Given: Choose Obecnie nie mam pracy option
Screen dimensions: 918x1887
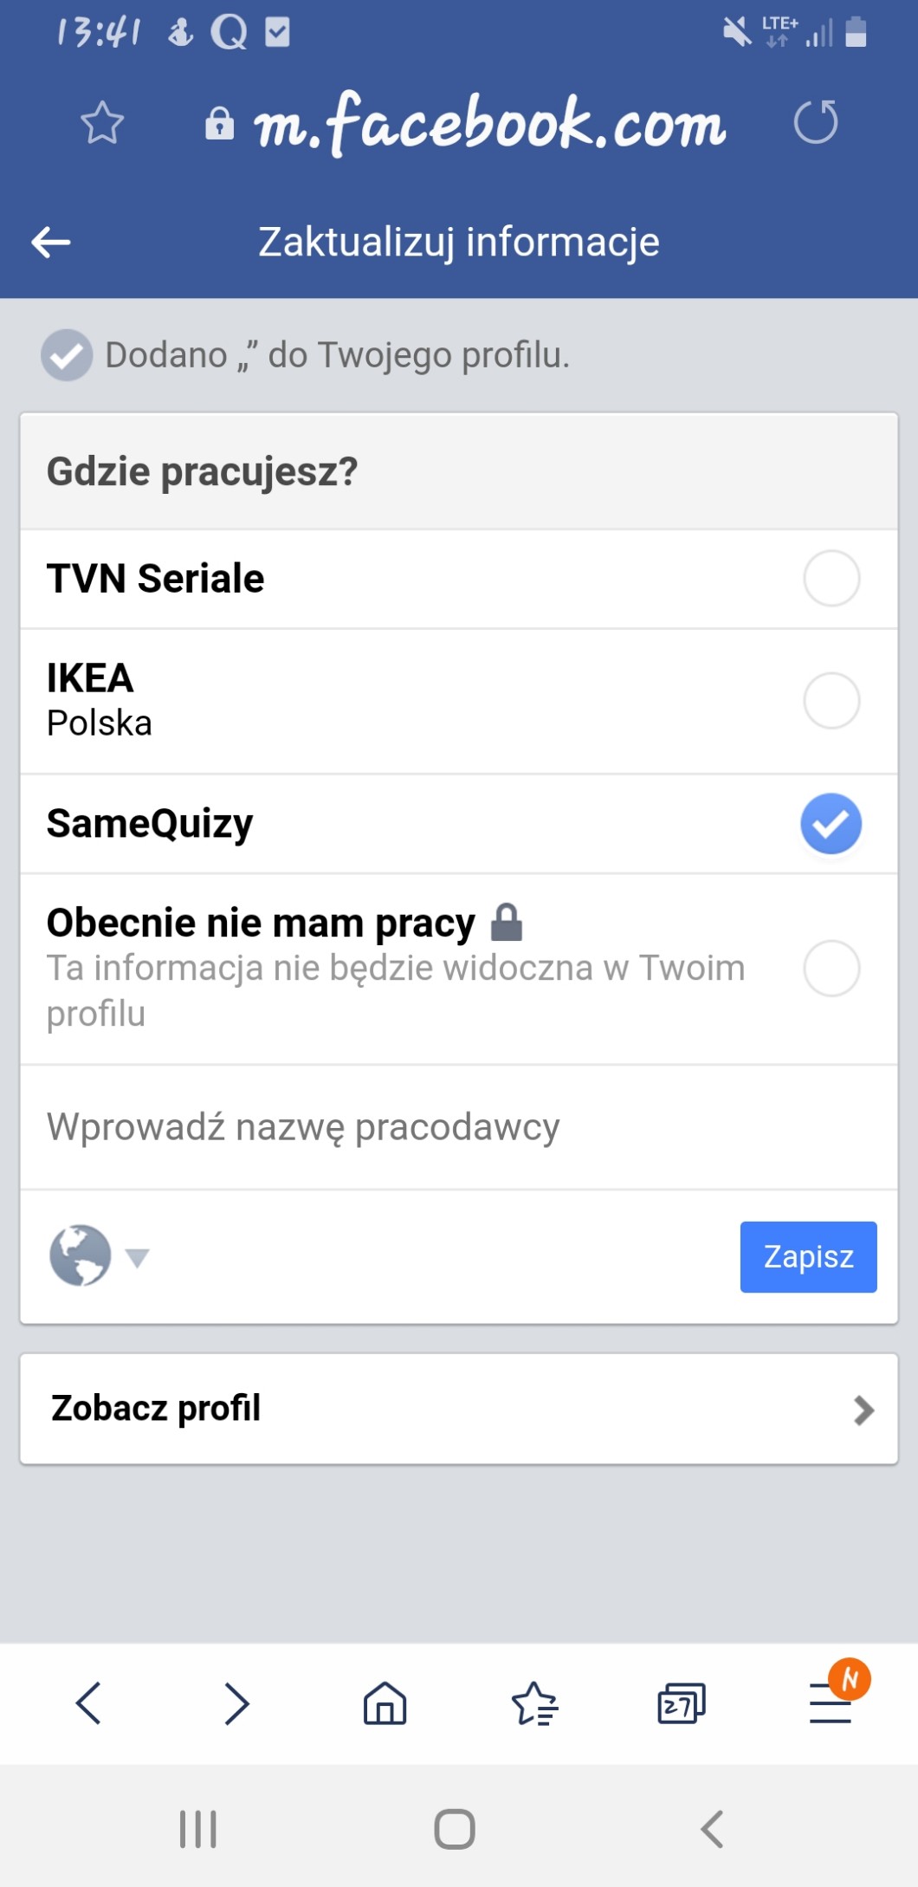Looking at the screenshot, I should click(x=831, y=968).
